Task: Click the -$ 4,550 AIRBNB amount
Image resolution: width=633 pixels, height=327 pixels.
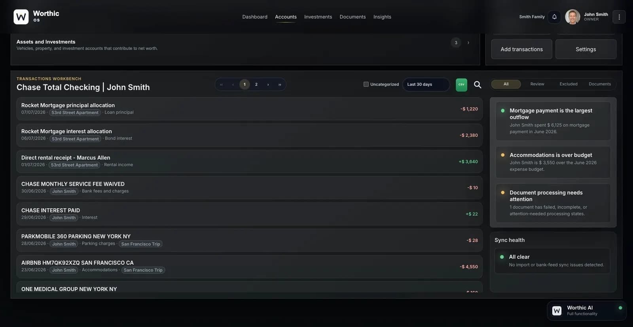Action: (469, 267)
